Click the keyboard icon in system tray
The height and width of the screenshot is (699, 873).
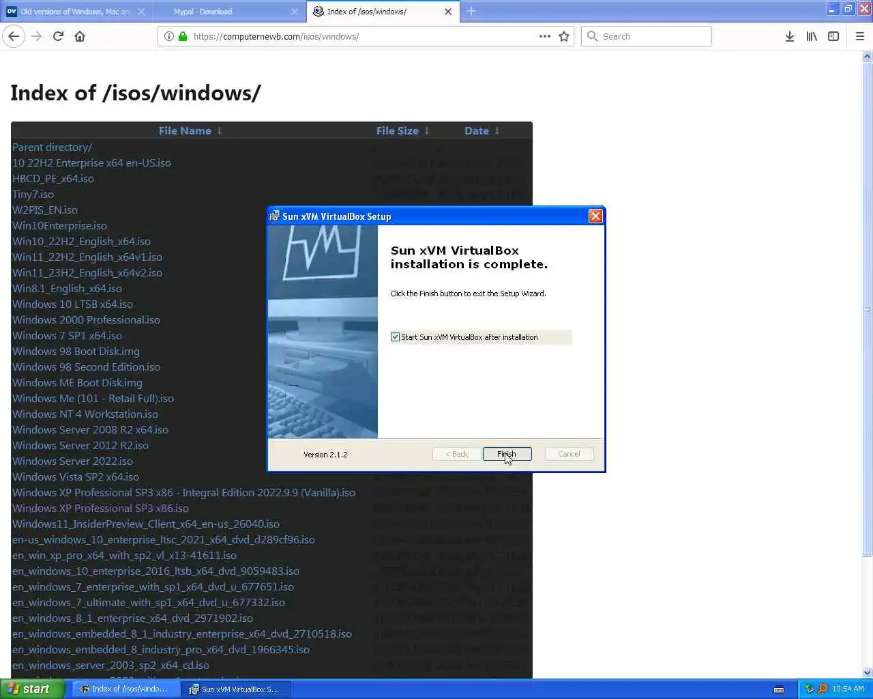[x=778, y=689]
